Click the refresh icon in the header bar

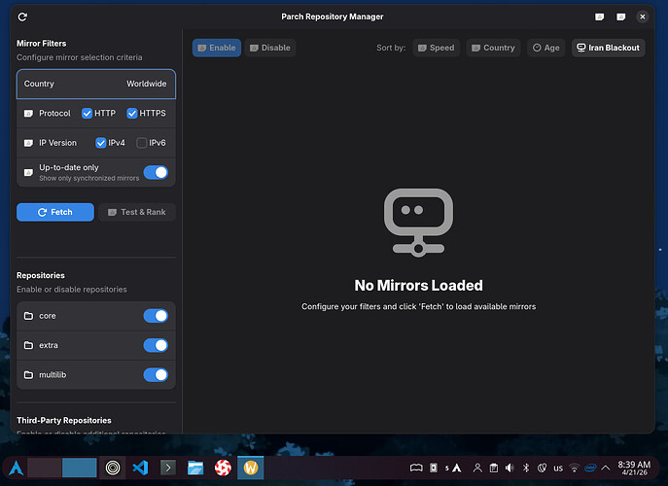point(22,17)
